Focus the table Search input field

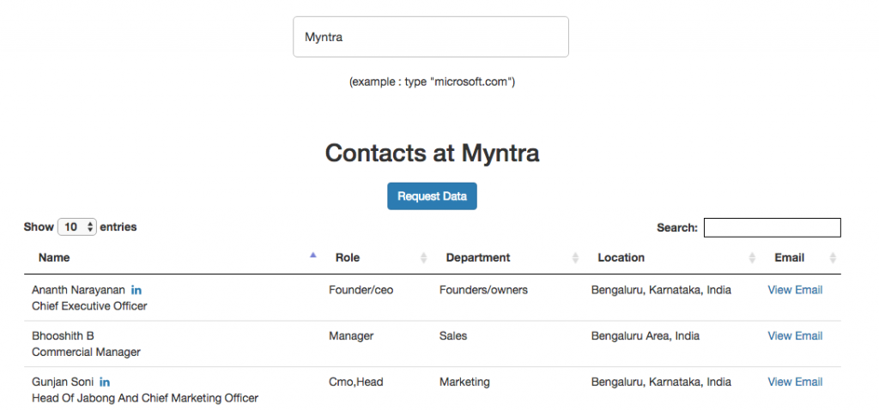(x=773, y=227)
